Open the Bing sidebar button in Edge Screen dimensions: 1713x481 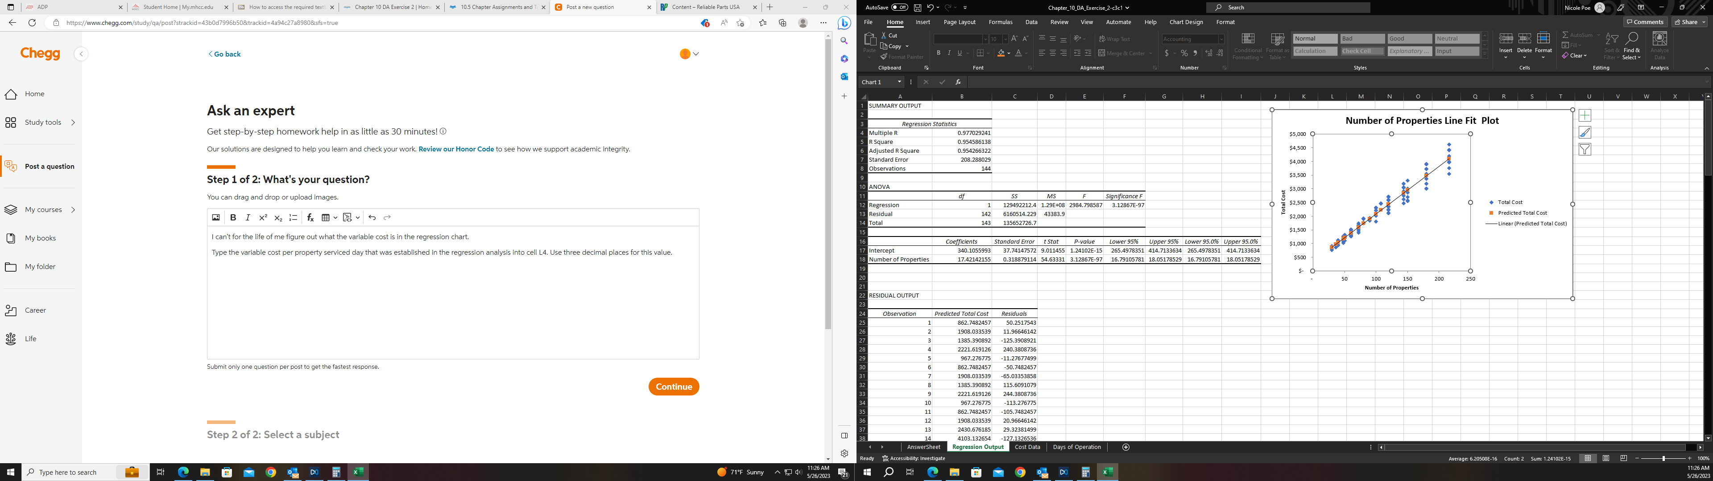[844, 23]
